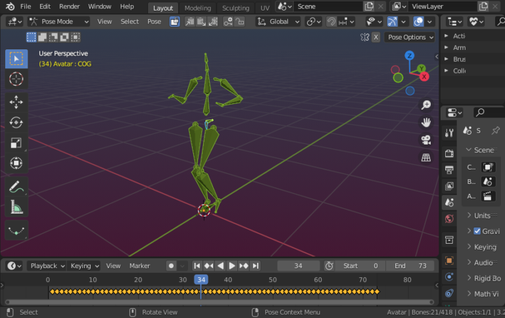Click the current frame number field
Viewport: 505px width, 318px height.
pyautogui.click(x=298, y=266)
